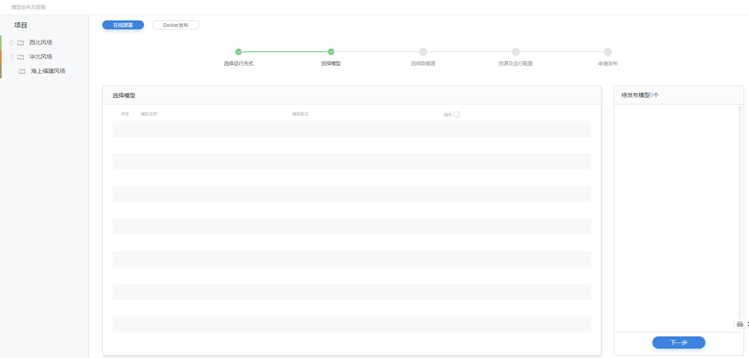Click the 资源及运行配置 step circle

coord(516,52)
